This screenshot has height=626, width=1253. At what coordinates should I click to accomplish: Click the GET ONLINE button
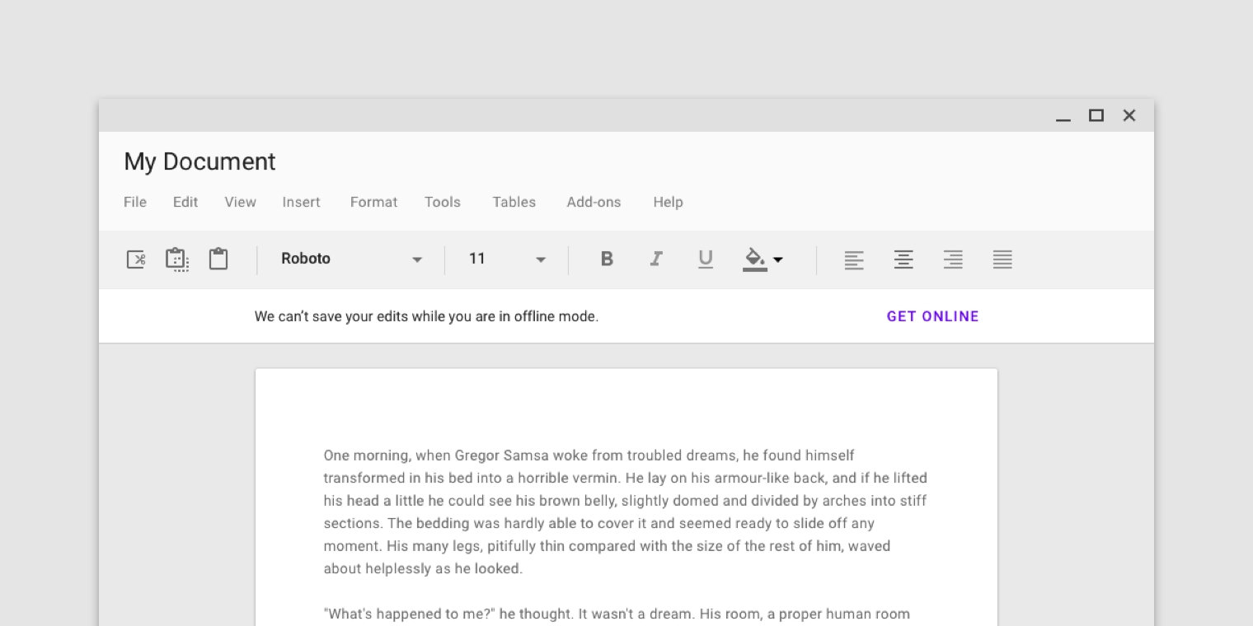932,316
